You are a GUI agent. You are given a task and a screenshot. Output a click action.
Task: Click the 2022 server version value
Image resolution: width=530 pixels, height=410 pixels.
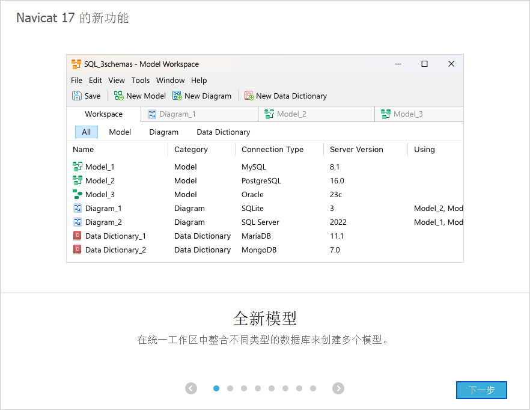tap(338, 222)
